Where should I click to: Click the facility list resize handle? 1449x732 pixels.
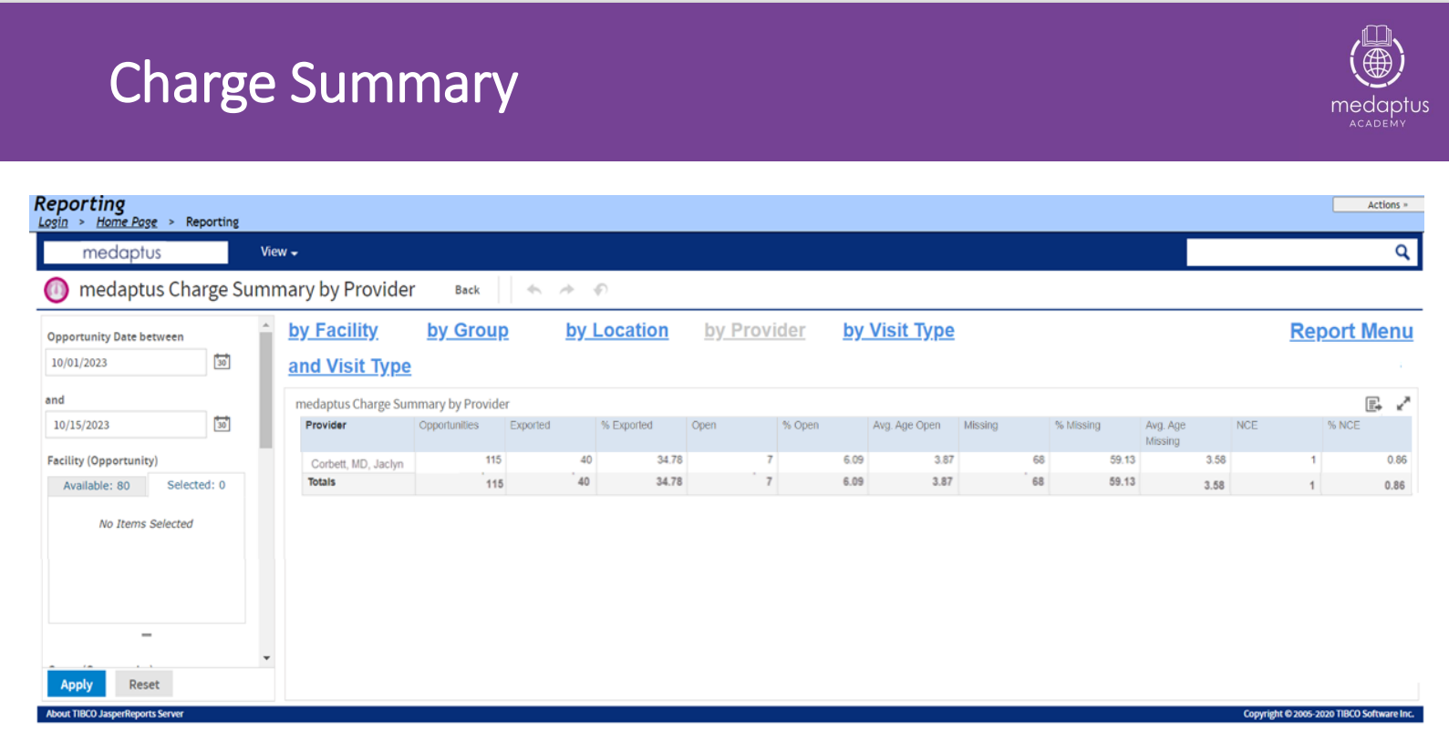146,634
